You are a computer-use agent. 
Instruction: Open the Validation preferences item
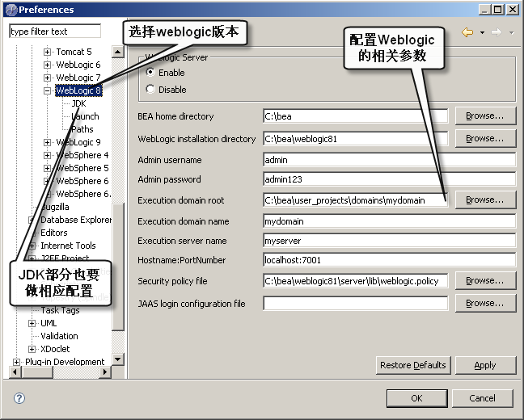click(59, 336)
